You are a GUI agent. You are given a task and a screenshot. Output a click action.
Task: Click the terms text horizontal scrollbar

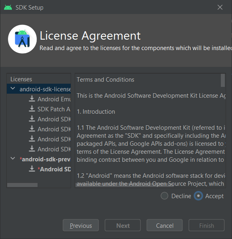coord(124,185)
